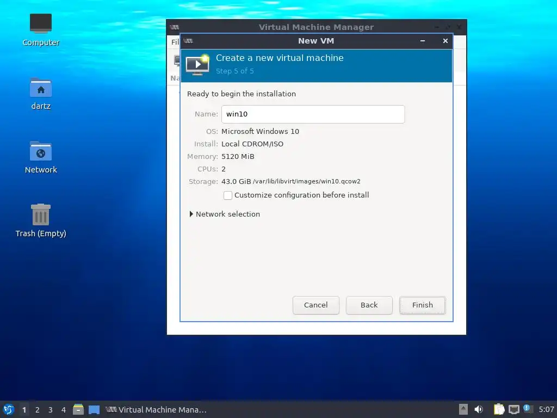The height and width of the screenshot is (418, 557).
Task: Go Back to the previous wizard step
Action: 369,305
